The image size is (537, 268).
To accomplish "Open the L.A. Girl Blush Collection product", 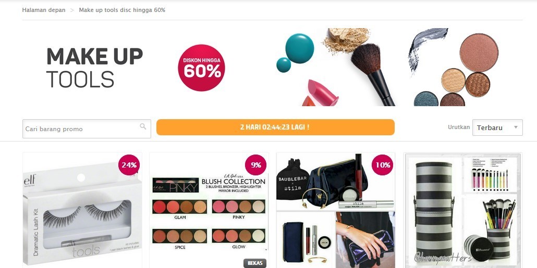I will (x=209, y=210).
